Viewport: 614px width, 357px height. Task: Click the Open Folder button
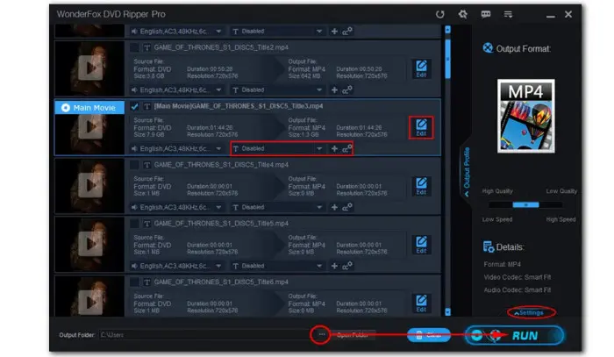353,335
